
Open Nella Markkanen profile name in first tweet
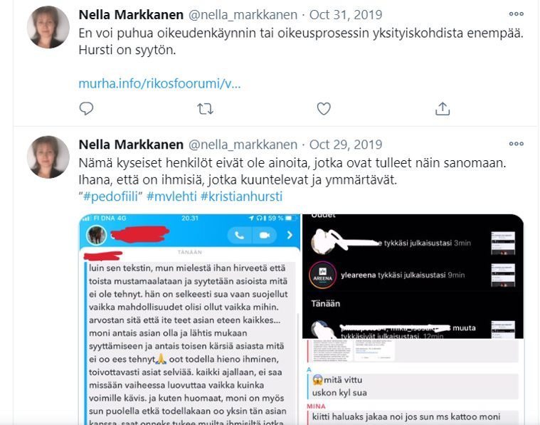click(131, 15)
